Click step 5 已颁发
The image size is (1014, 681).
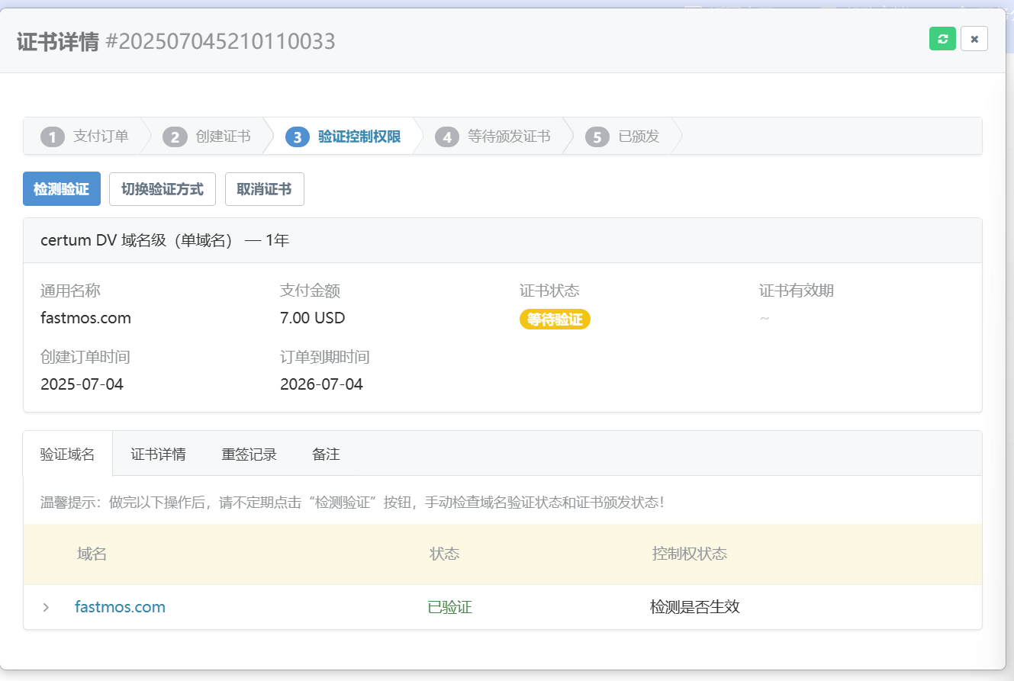coord(623,137)
